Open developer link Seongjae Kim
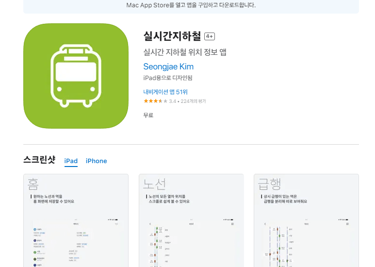 click(x=168, y=67)
